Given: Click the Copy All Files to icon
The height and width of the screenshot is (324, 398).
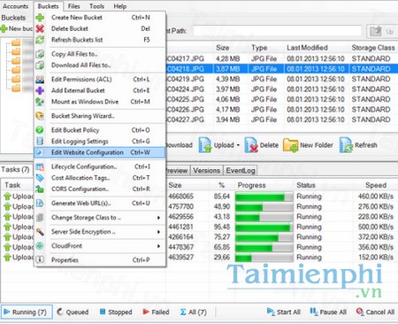Looking at the screenshot, I should tap(40, 54).
